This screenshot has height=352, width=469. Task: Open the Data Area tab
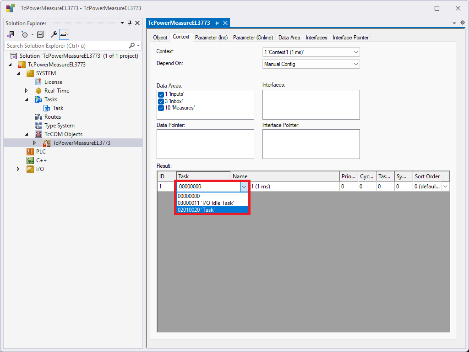289,38
